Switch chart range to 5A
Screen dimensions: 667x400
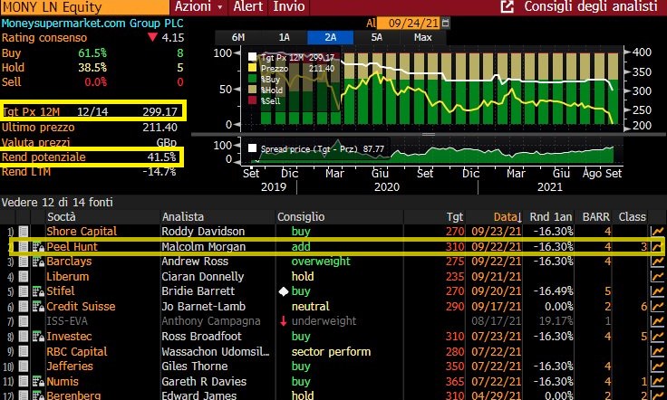376,37
